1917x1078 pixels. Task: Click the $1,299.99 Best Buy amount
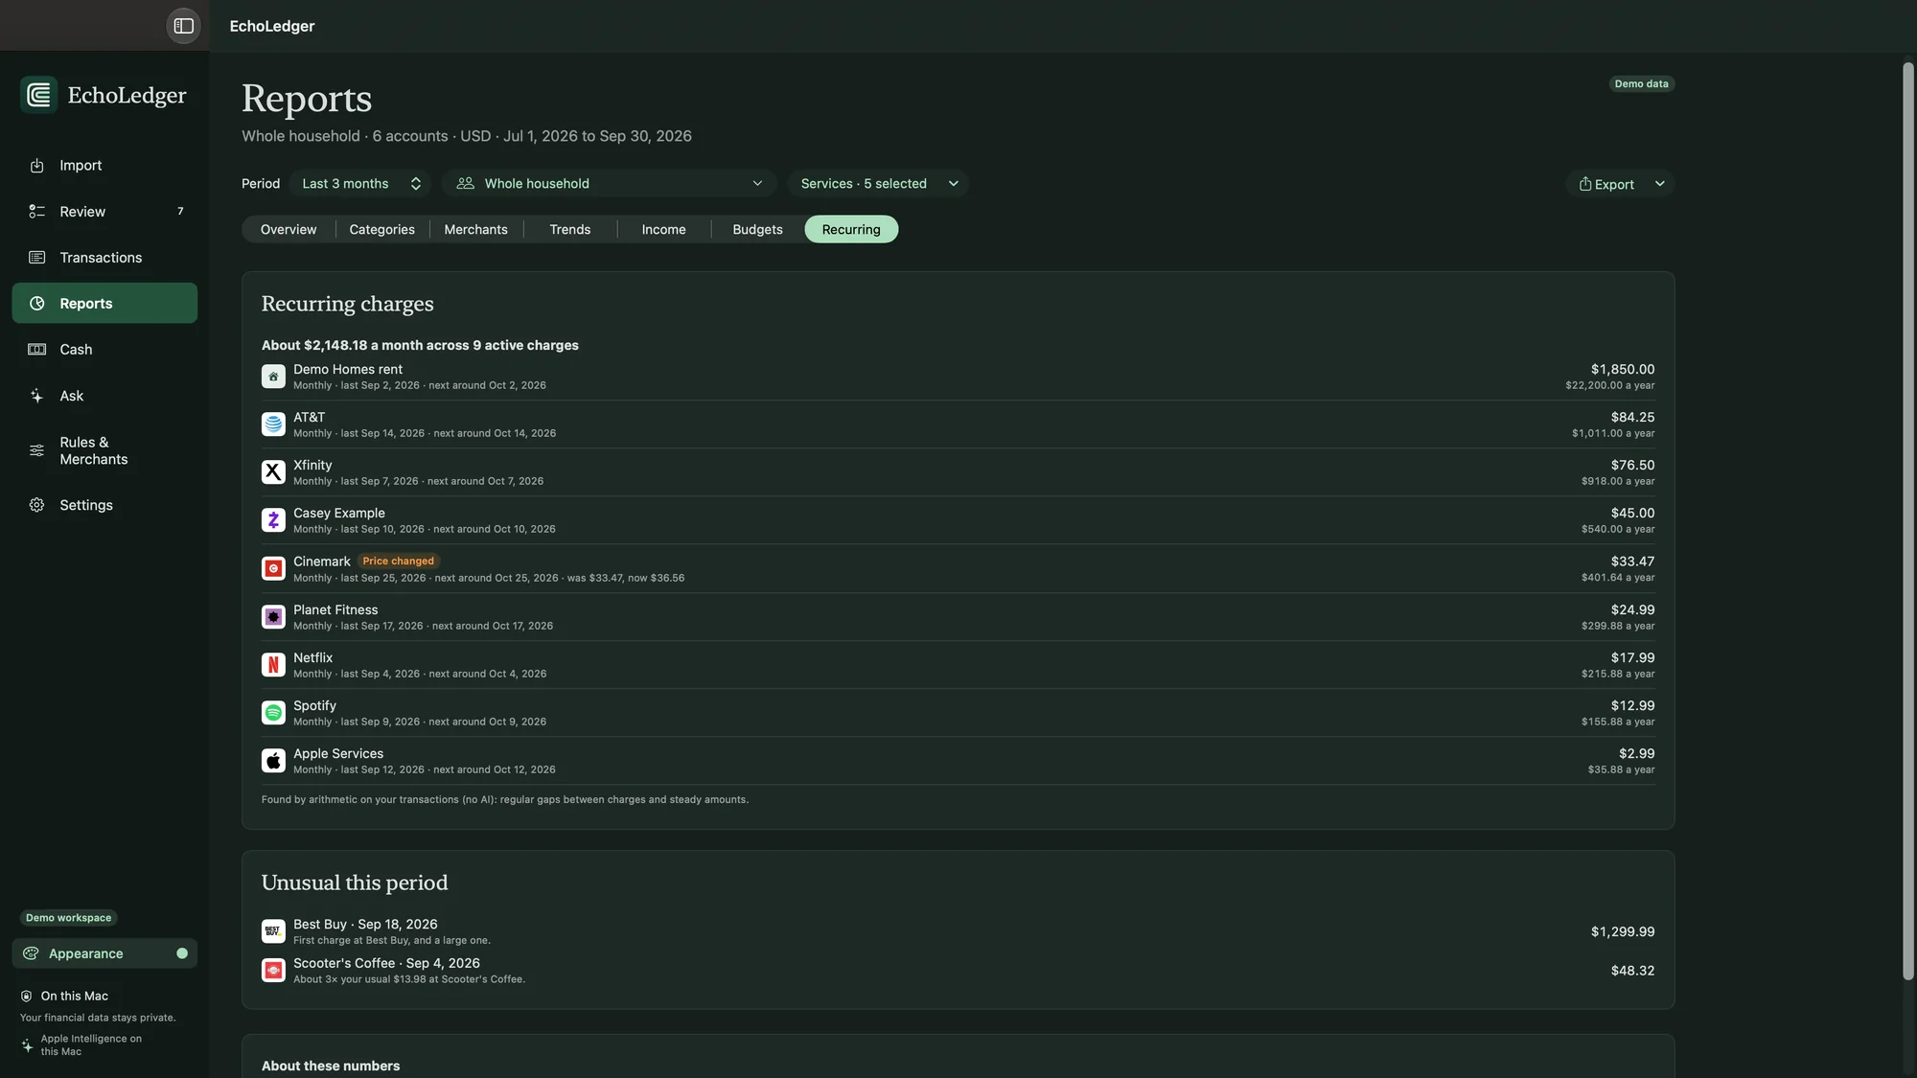pos(1623,931)
